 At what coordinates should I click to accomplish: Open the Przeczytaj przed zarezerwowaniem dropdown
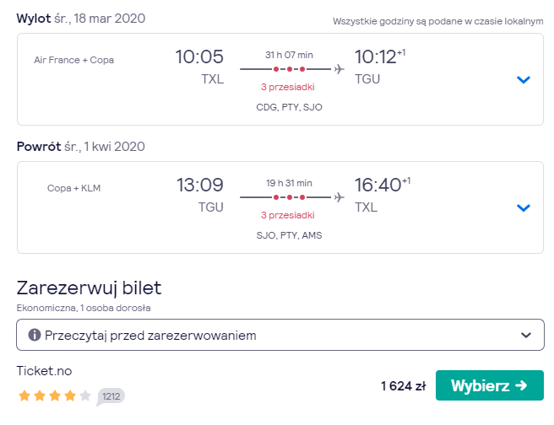tap(280, 335)
